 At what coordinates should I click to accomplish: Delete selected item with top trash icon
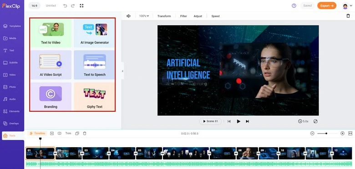[x=348, y=16]
